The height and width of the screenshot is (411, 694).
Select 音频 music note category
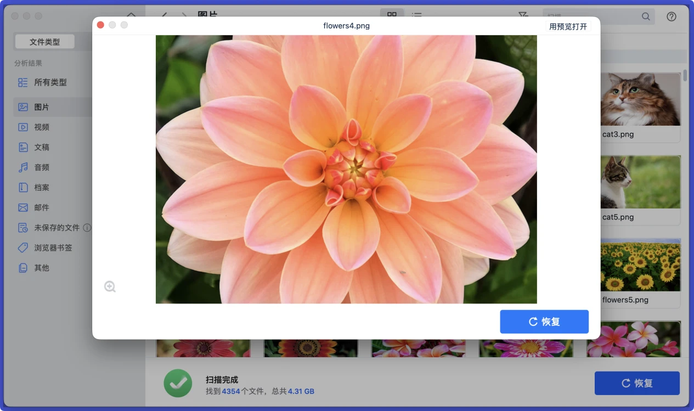click(x=42, y=167)
